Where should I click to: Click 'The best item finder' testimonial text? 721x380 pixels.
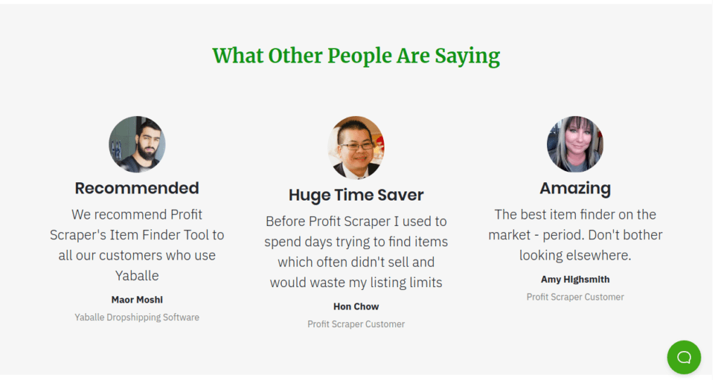pos(575,235)
